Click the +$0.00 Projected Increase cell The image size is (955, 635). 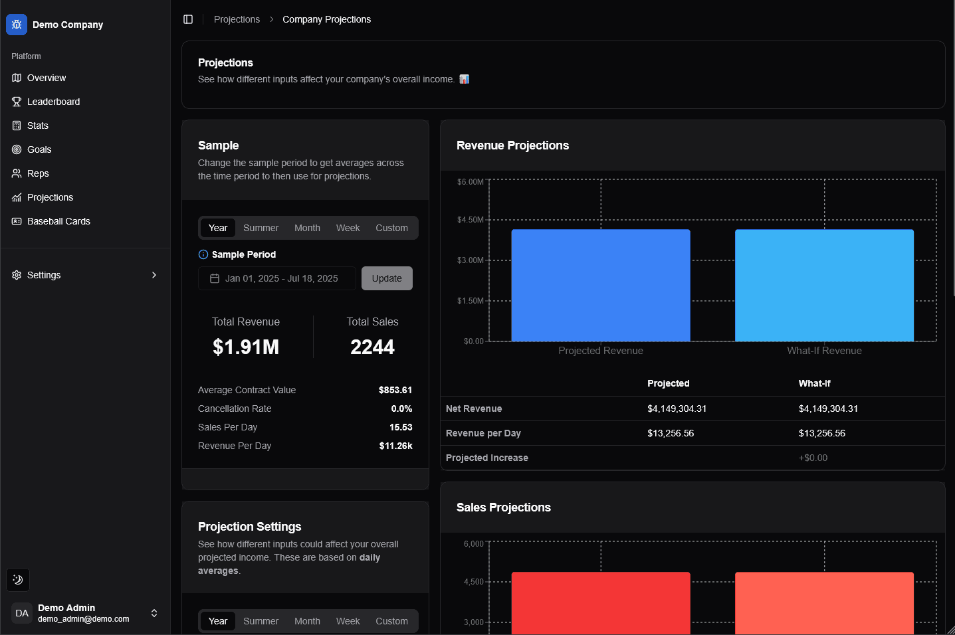813,458
